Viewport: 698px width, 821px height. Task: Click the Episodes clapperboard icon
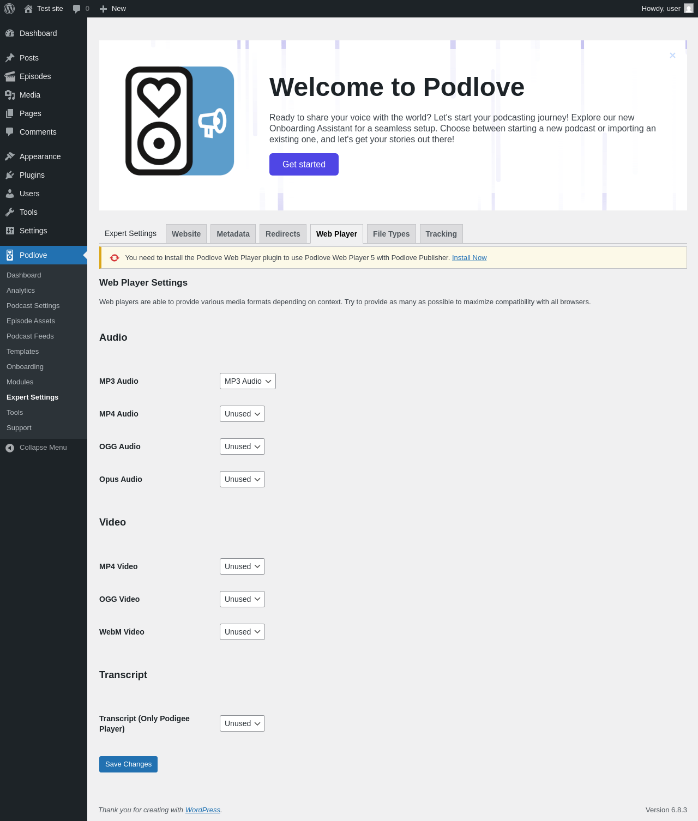[x=10, y=76]
